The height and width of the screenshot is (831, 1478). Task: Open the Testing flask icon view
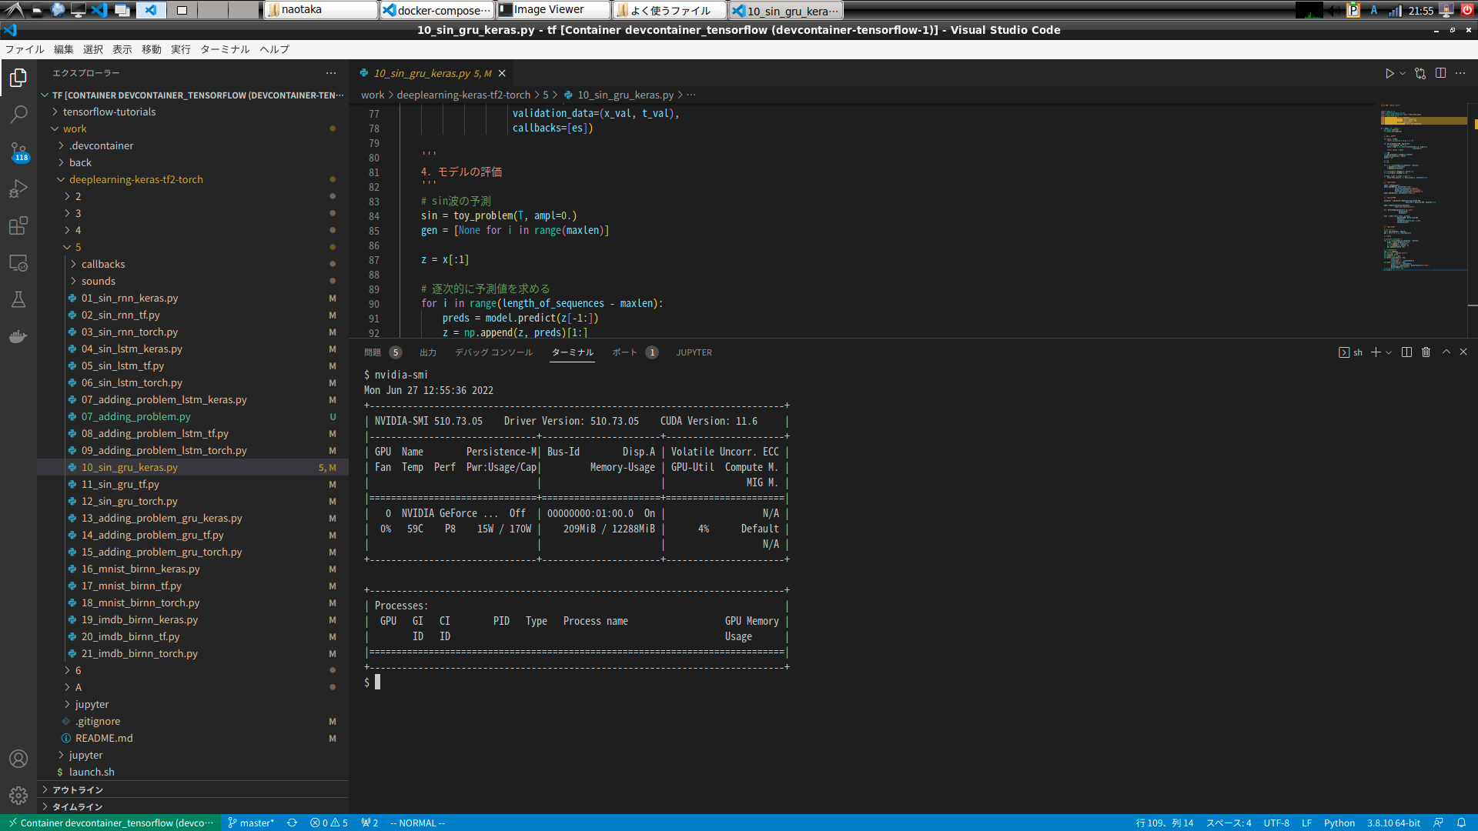point(18,299)
